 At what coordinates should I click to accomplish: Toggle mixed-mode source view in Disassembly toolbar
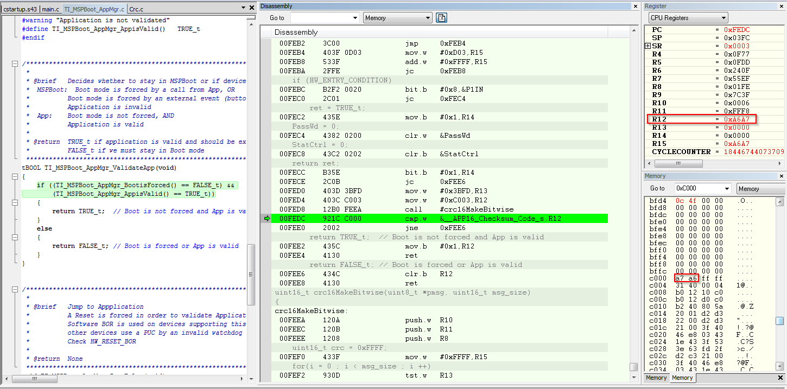pos(442,18)
